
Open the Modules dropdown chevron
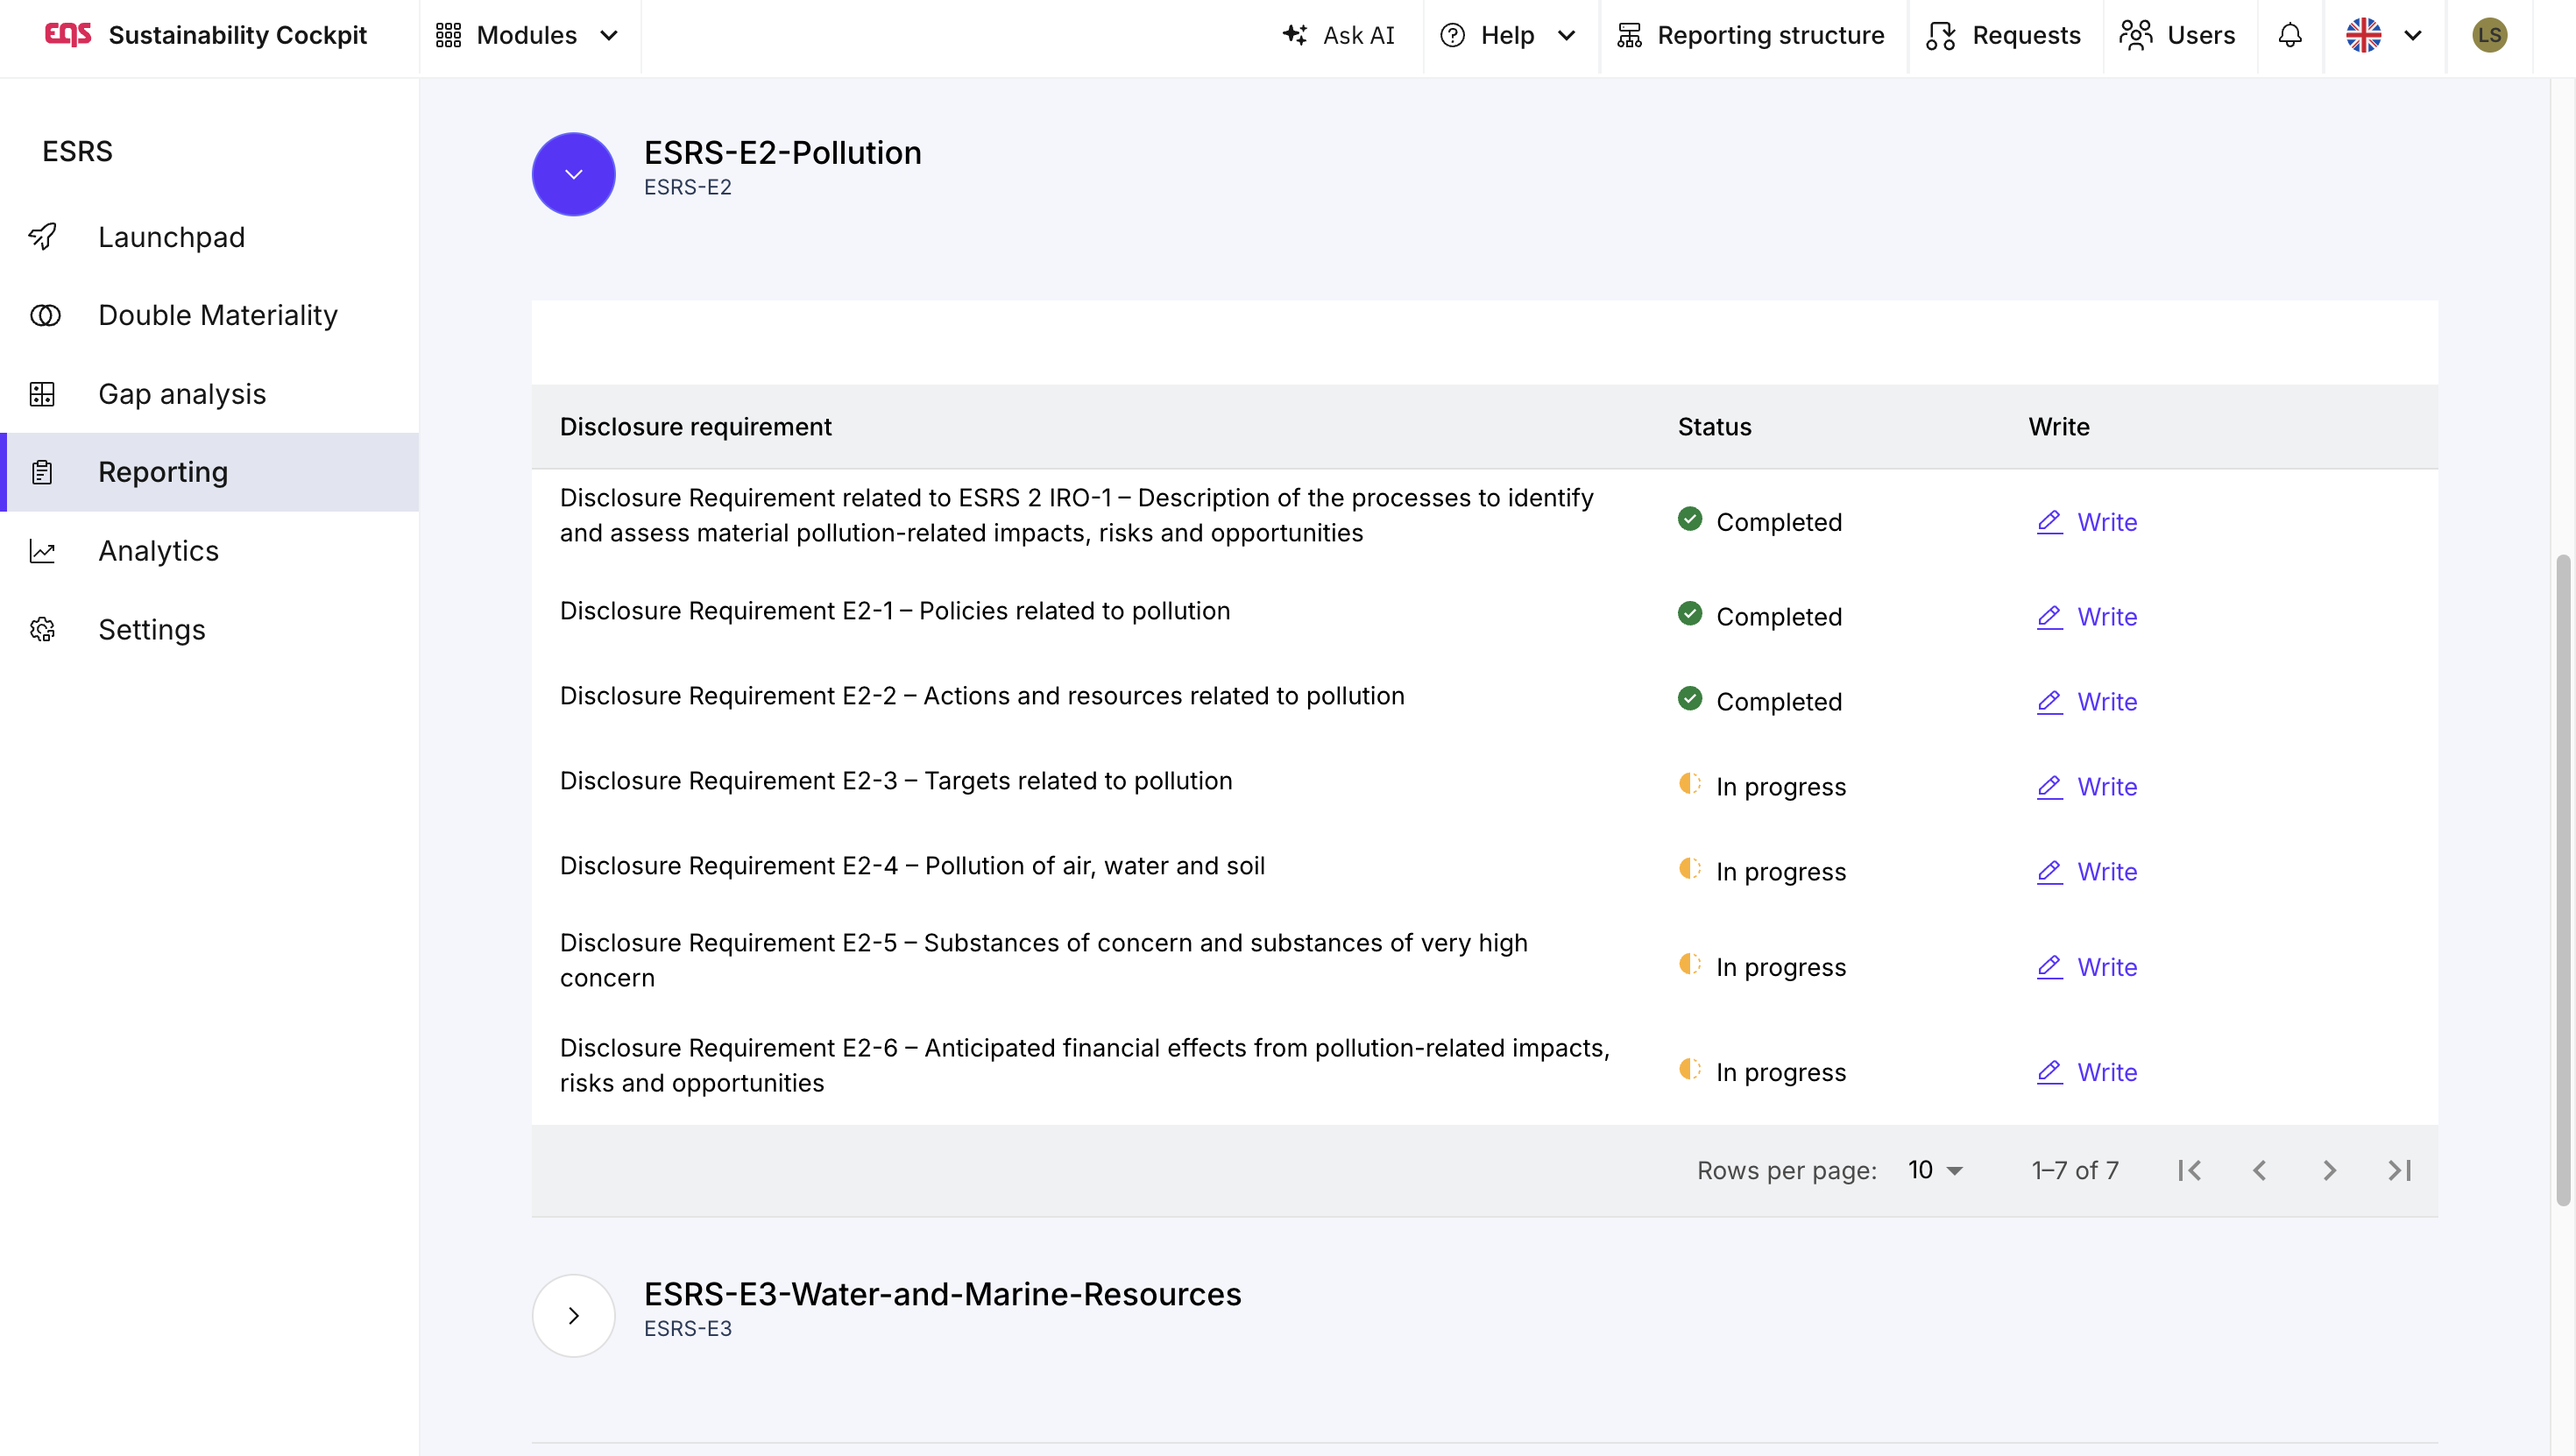click(x=609, y=36)
